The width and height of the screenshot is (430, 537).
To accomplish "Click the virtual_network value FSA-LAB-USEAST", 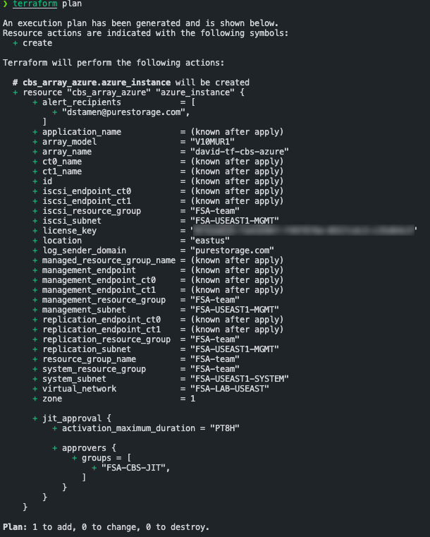I will pyautogui.click(x=230, y=389).
